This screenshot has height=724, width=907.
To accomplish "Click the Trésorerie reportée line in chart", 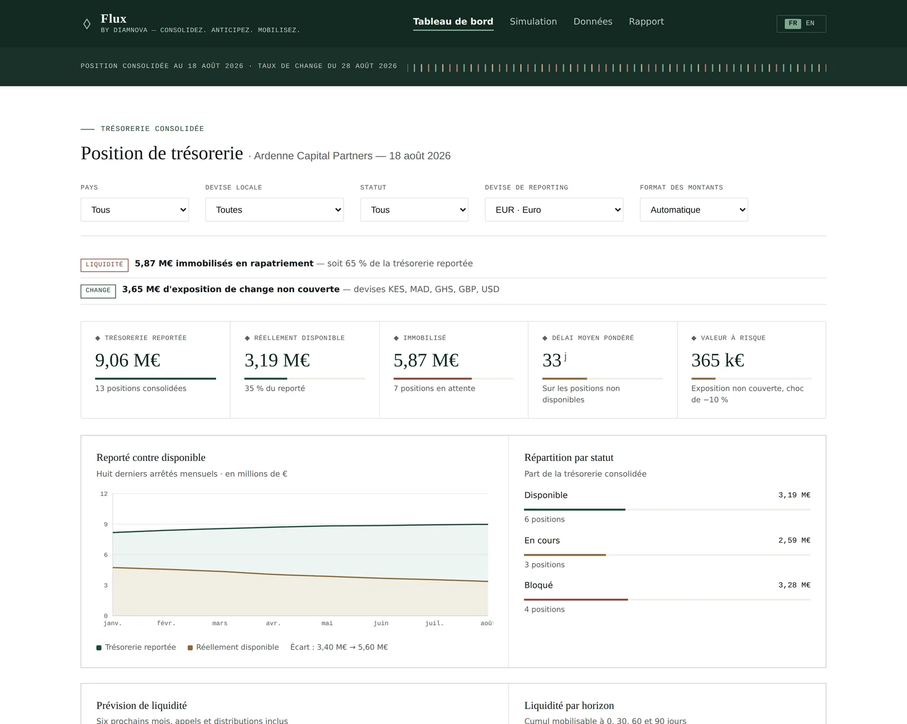I will coord(300,527).
